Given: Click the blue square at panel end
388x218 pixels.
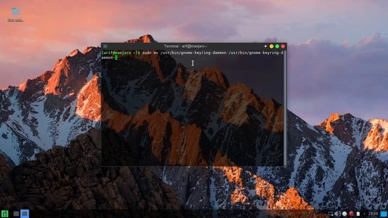Looking at the screenshot, I should (384, 214).
